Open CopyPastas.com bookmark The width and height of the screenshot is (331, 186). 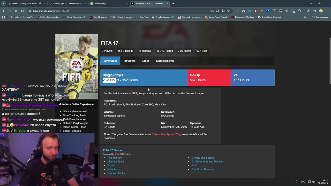pos(163,17)
